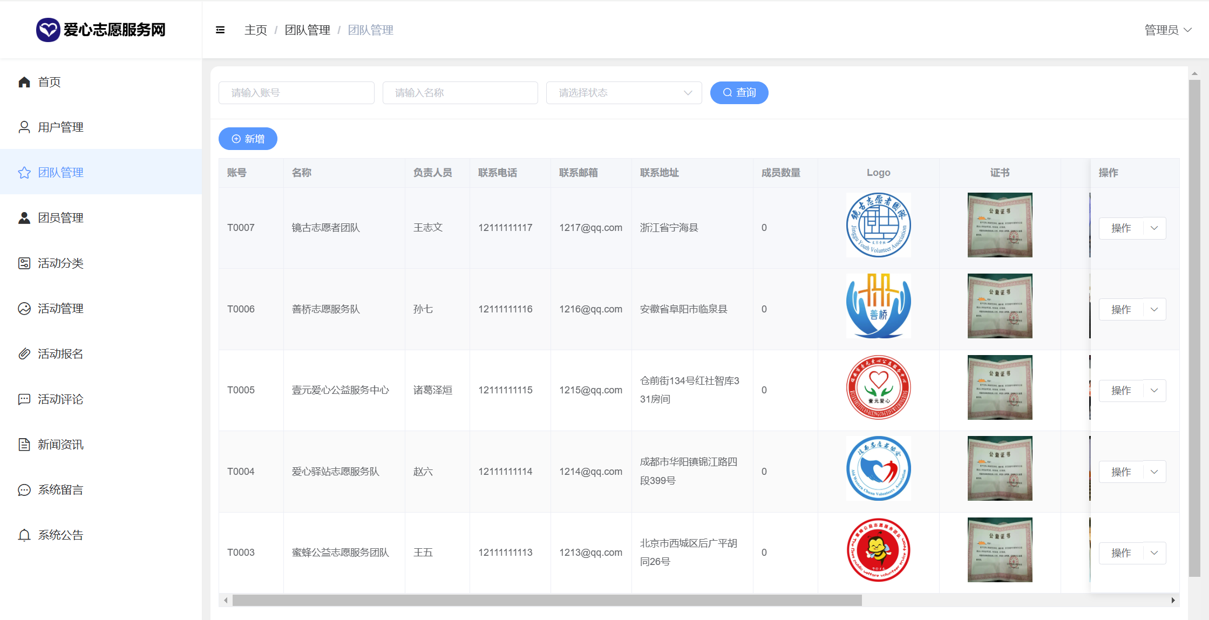
Task: Expand the 操作 arrow for team T0007
Action: (1154, 228)
